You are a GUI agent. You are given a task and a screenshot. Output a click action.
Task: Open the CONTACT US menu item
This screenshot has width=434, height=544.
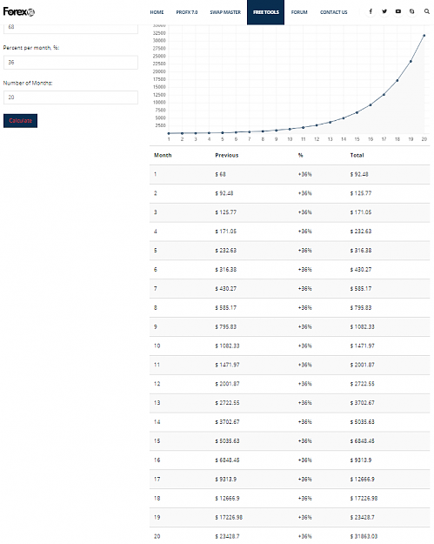(333, 12)
